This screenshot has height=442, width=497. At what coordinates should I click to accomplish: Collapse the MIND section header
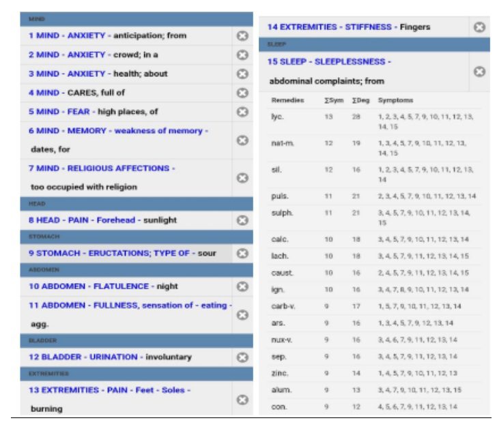coord(137,20)
